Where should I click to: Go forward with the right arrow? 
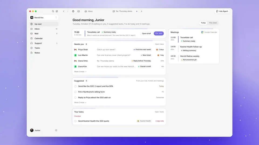pyautogui.click(x=67, y=11)
